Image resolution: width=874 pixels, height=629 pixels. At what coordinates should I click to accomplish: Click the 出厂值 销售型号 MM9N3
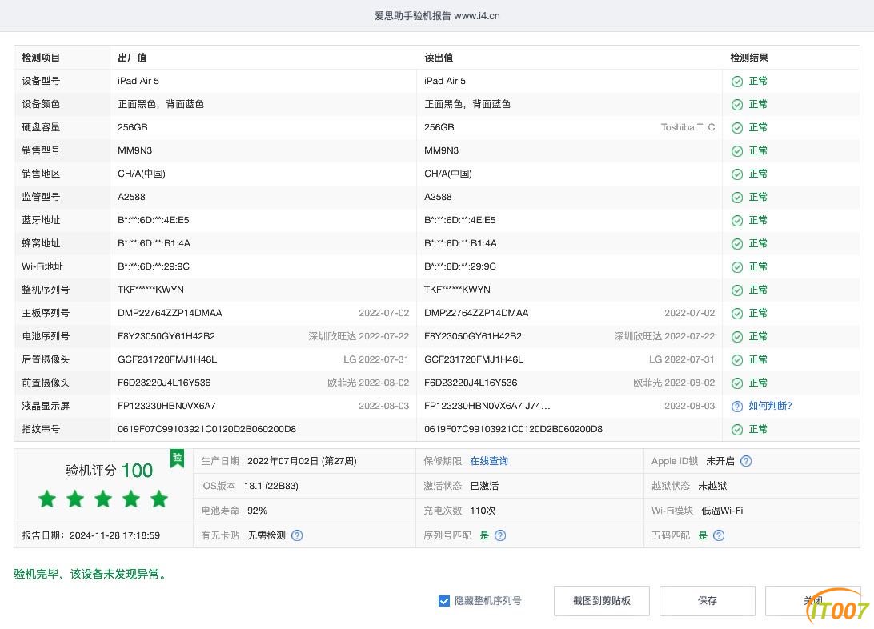(x=135, y=150)
